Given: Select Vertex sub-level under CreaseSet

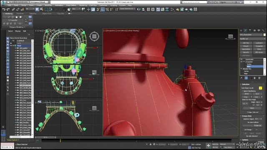Looking at the screenshot, I should point(249,64).
